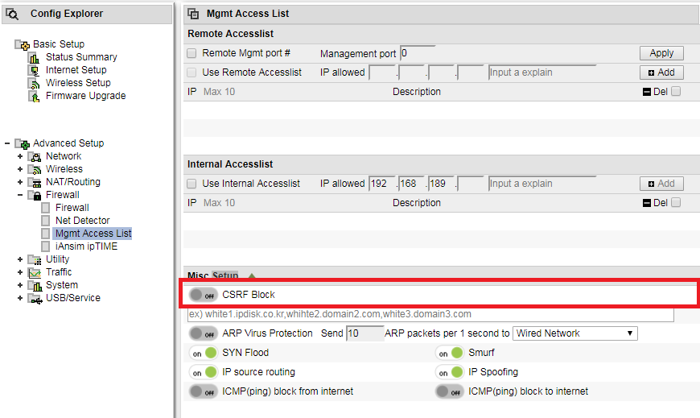Expand the Wireless tree node
The width and height of the screenshot is (700, 418).
point(20,169)
